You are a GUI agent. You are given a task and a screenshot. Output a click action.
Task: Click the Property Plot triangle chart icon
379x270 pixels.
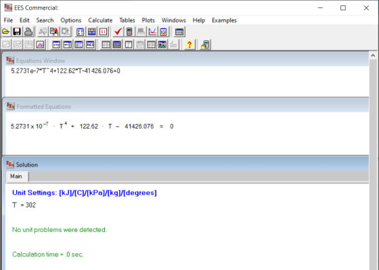click(40, 45)
